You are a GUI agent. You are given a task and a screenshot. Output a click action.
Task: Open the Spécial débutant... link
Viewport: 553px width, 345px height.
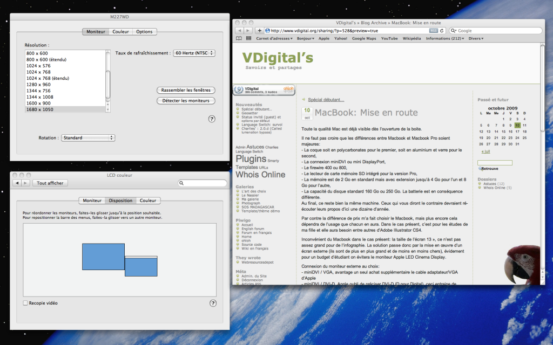pos(326,100)
